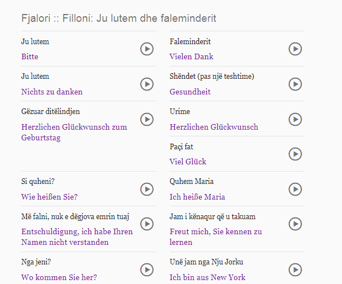
Task: Play audio for 'Viel Glück'
Action: click(x=295, y=154)
